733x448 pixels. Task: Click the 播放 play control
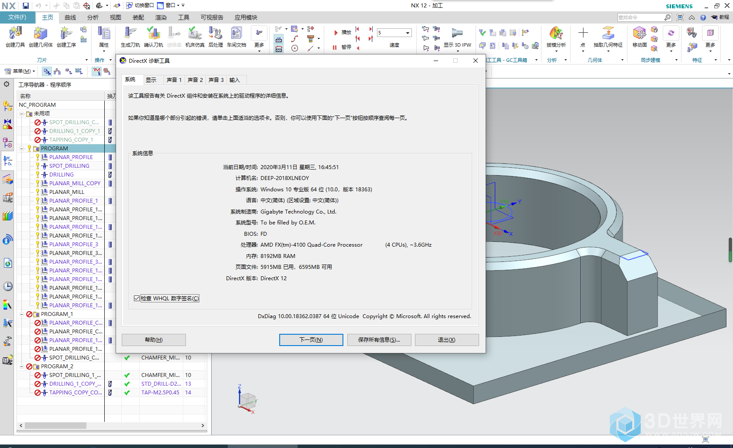click(343, 32)
